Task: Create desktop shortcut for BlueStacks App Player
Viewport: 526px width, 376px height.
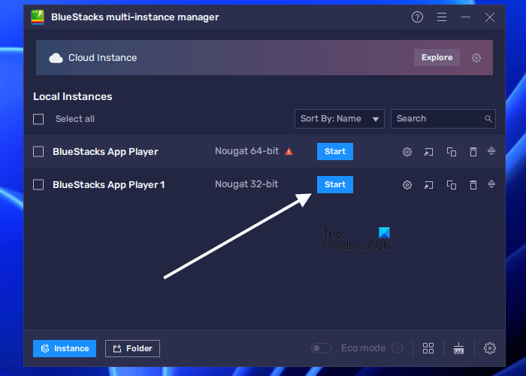Action: coord(429,152)
